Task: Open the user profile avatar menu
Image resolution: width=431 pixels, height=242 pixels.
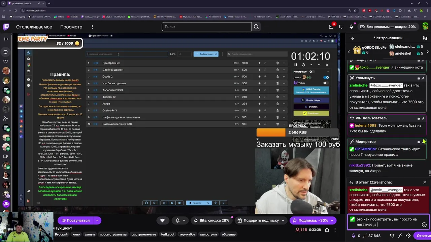Action: pos(425,27)
